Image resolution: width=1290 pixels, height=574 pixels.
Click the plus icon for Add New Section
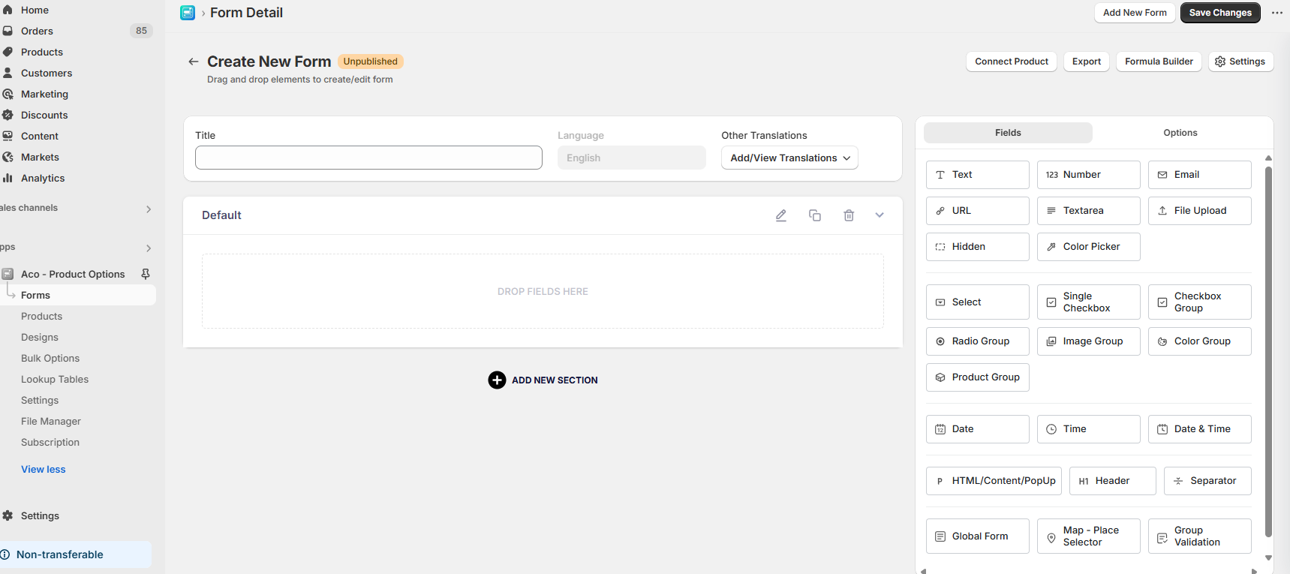pyautogui.click(x=497, y=380)
